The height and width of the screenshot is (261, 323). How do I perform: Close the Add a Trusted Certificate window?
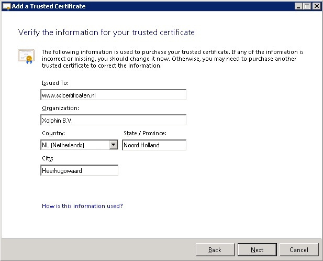316,6
